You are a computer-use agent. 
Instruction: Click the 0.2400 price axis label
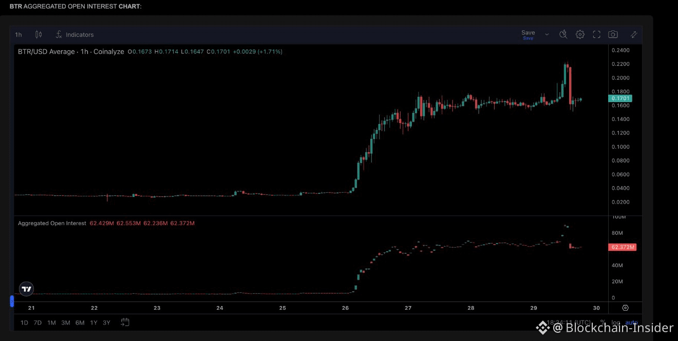click(620, 50)
